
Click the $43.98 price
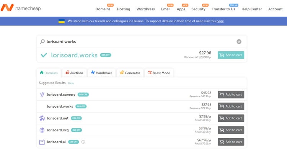point(206,93)
